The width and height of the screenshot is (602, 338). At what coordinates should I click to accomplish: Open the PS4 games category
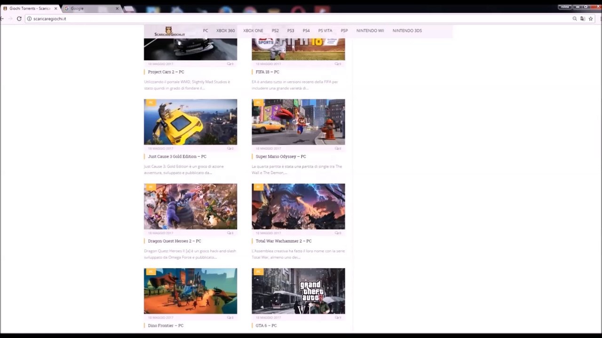coord(306,31)
